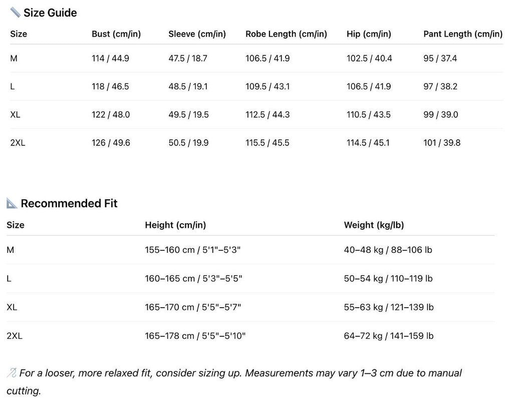This screenshot has width=513, height=408.
Task: Select the 114.5 / 45.1 hip cell
Action: click(x=368, y=143)
